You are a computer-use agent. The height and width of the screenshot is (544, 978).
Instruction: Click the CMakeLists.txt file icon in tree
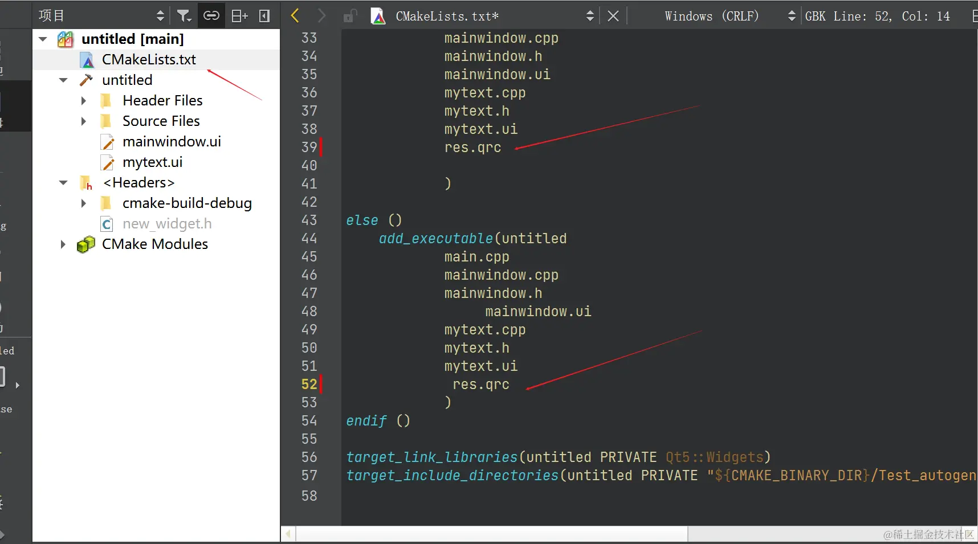87,60
